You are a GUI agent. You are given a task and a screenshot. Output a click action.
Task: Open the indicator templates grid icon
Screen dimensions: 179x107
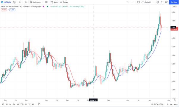tap(46, 2)
